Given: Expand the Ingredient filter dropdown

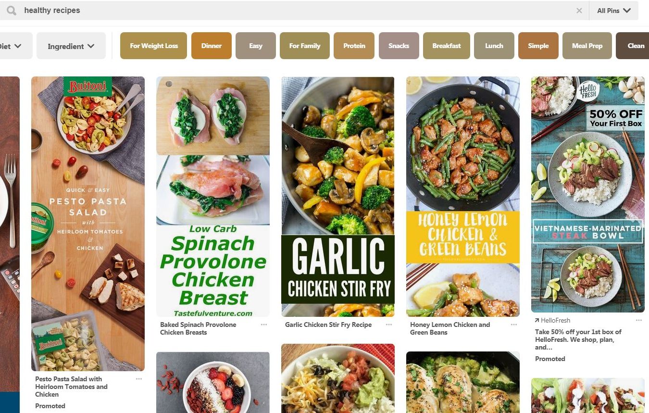Looking at the screenshot, I should pyautogui.click(x=71, y=46).
